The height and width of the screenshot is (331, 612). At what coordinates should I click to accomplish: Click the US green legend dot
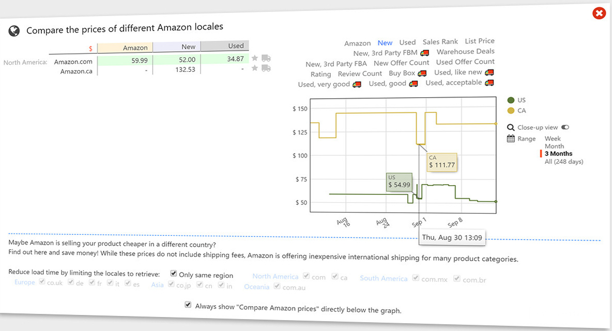pos(511,100)
